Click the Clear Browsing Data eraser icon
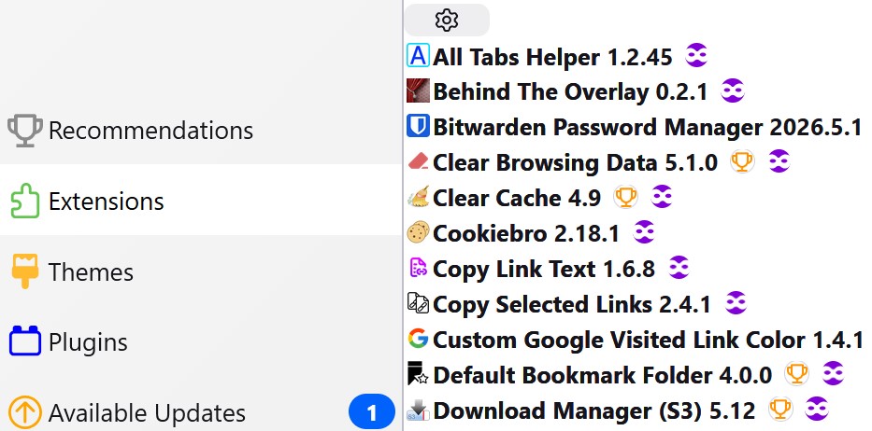Viewport: 872px width, 431px height. click(x=418, y=161)
